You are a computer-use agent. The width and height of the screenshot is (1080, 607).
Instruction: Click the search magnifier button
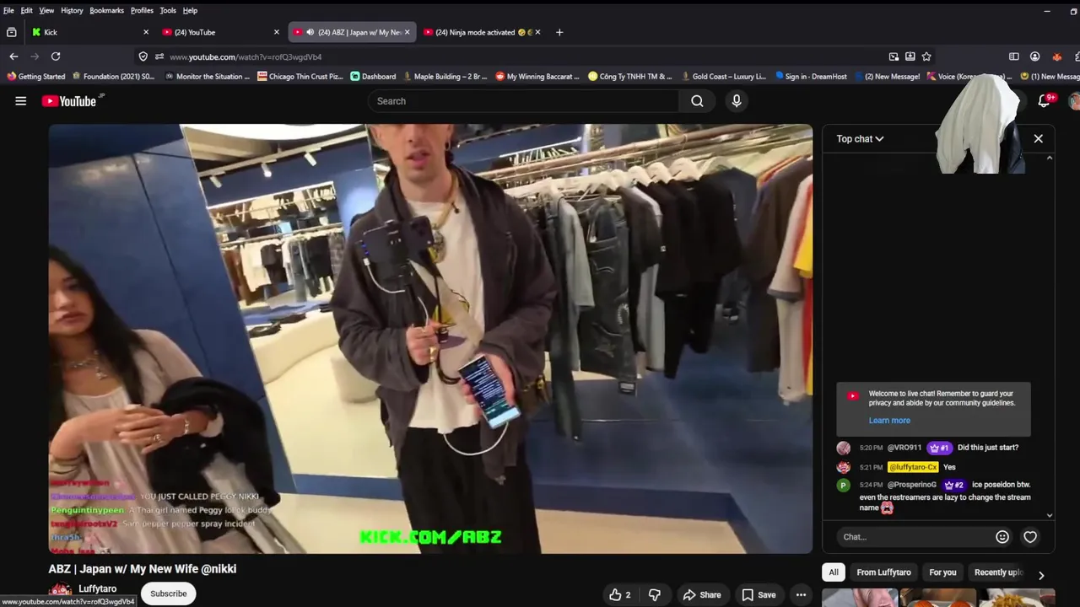coord(697,101)
